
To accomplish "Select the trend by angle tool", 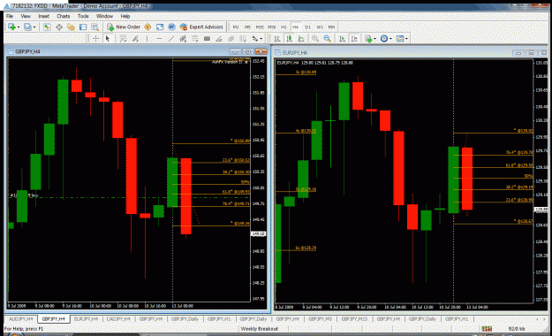I will 219,38.
